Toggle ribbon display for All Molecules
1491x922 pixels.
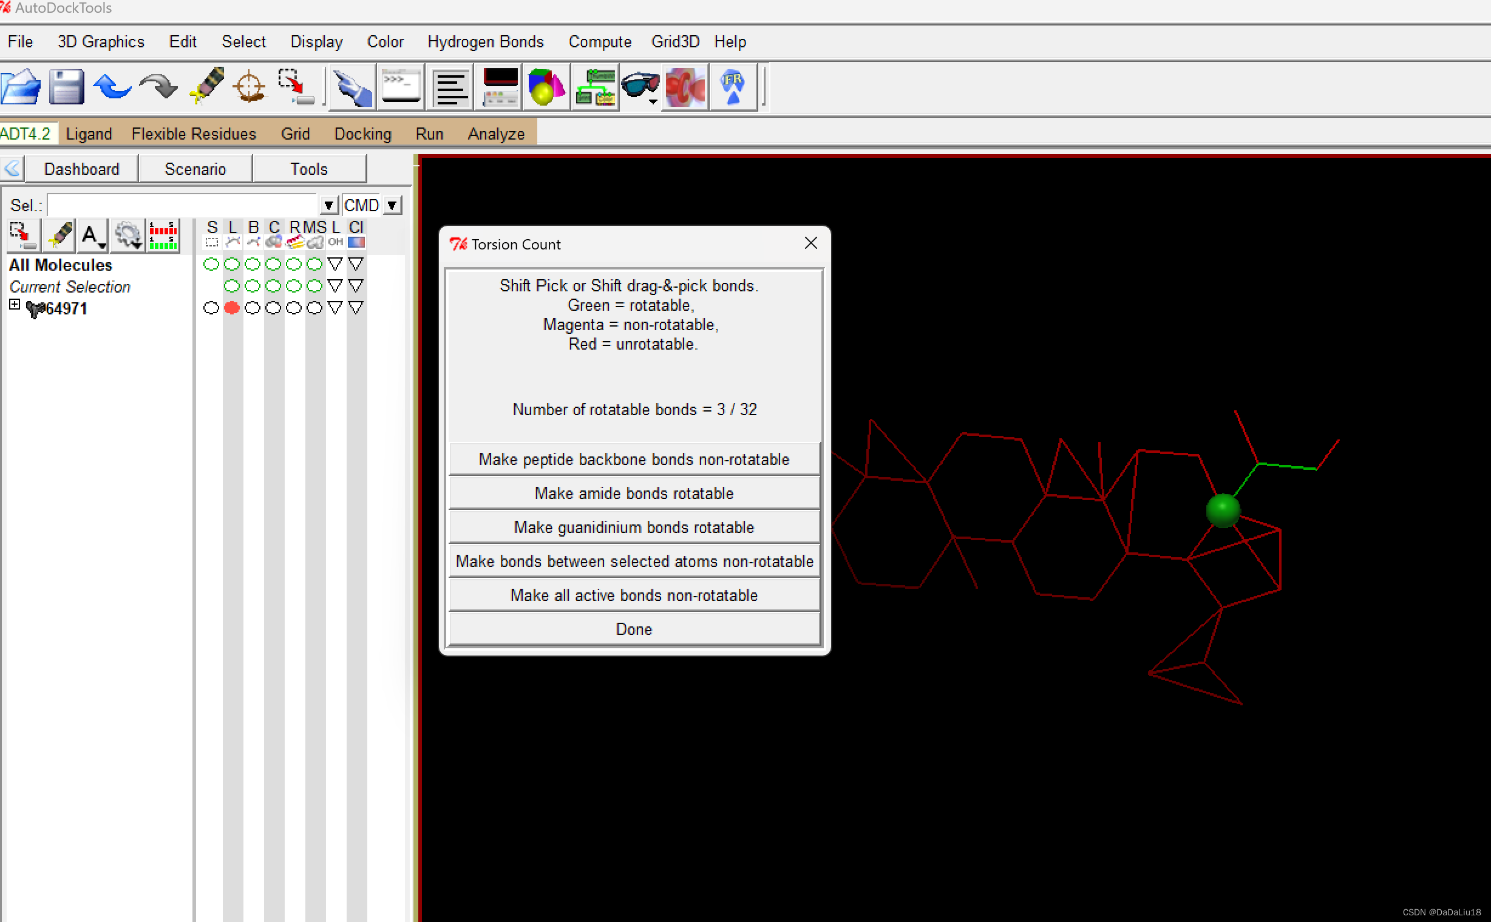[x=294, y=264]
